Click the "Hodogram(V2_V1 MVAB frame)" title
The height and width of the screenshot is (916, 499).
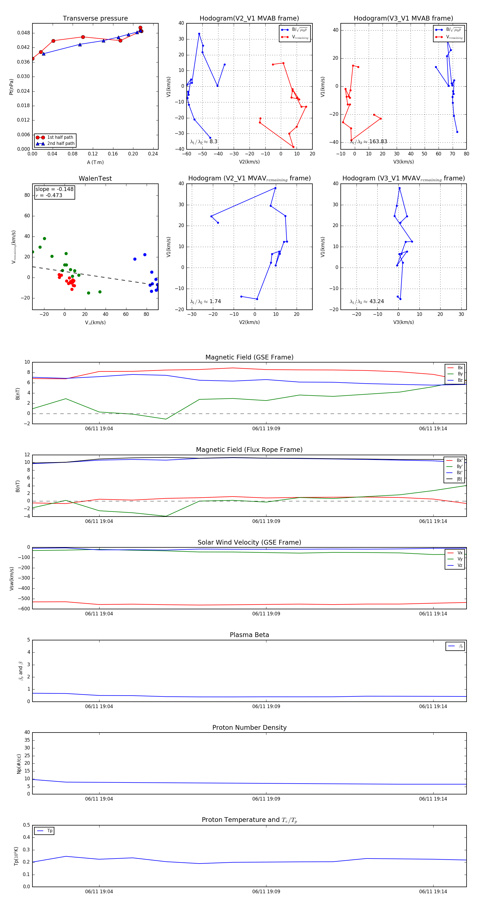(249, 19)
